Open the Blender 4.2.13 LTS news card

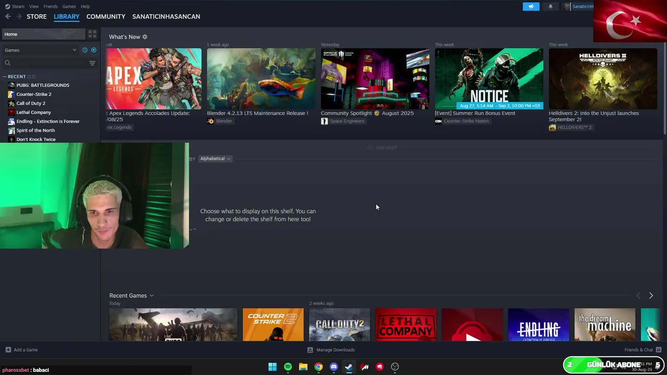[261, 79]
